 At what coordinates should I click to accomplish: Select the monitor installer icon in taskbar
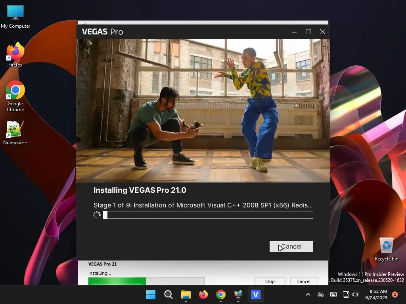coord(238,294)
